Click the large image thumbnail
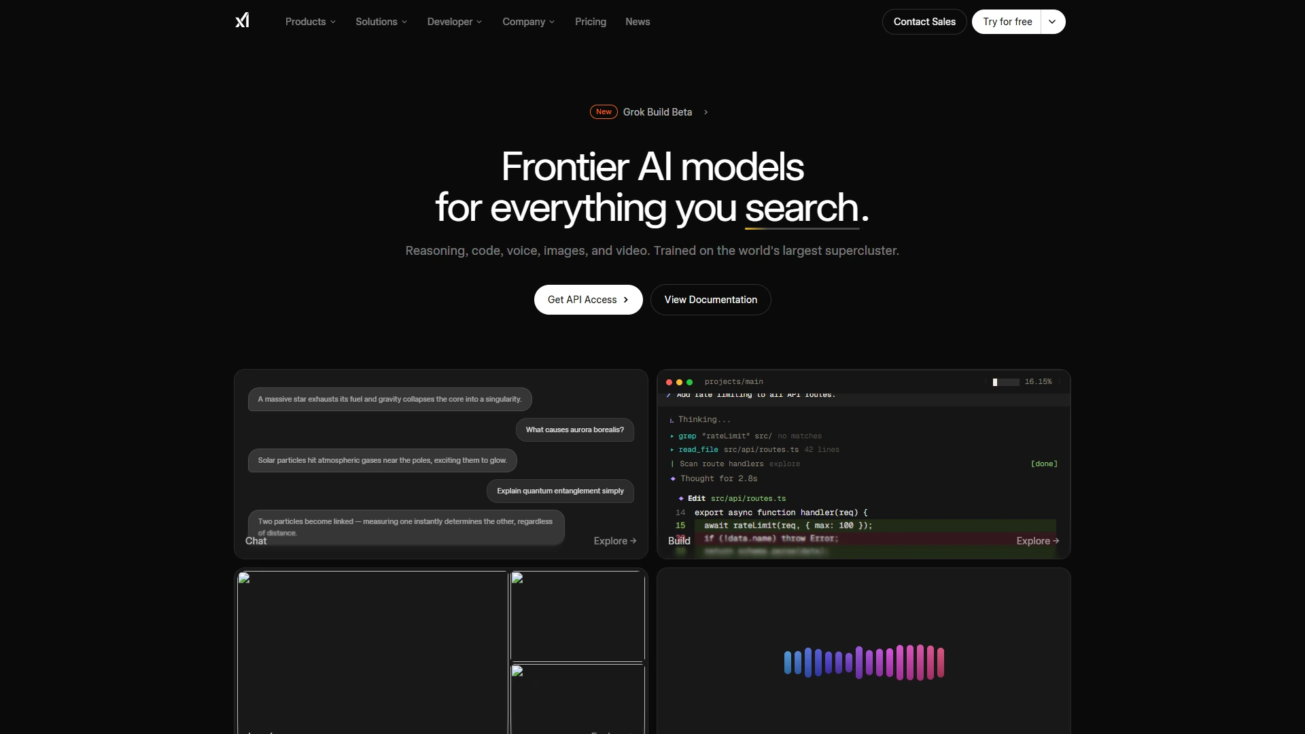 coord(372,652)
